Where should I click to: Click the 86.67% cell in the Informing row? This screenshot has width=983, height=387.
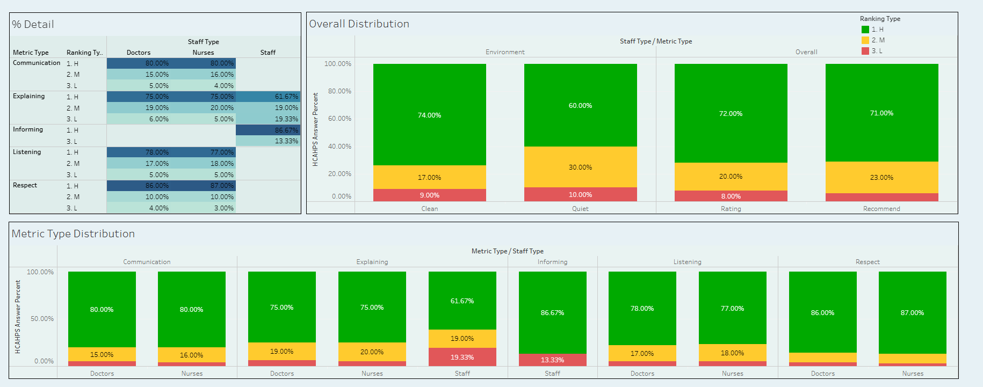268,130
